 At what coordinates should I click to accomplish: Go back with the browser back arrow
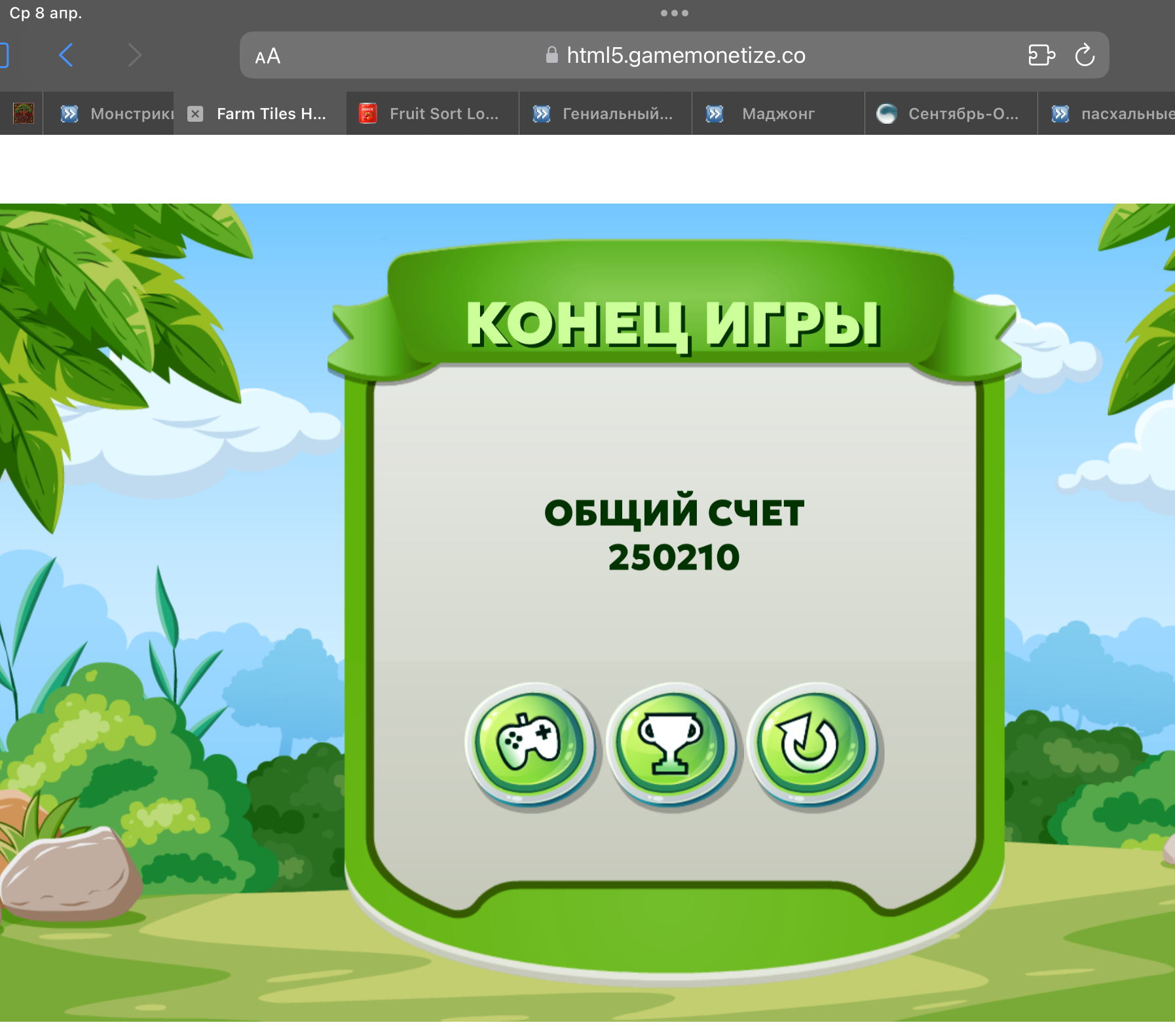pos(66,55)
